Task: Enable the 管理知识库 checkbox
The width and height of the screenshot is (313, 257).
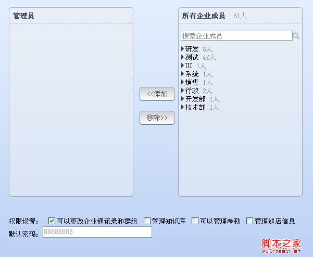Action: tap(147, 221)
